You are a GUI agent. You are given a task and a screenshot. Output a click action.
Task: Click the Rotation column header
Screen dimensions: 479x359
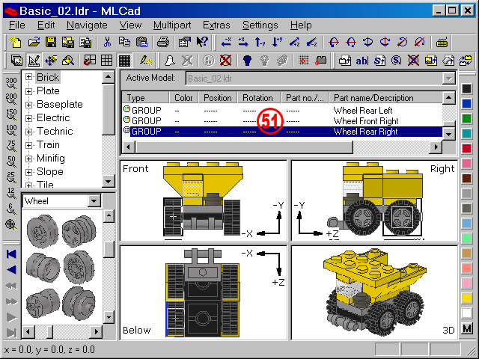pos(259,98)
